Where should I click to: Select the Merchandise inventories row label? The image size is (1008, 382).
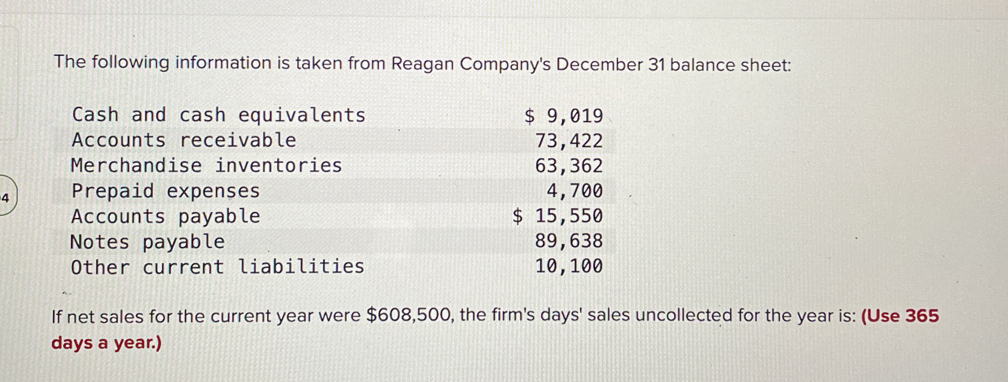[x=206, y=166]
